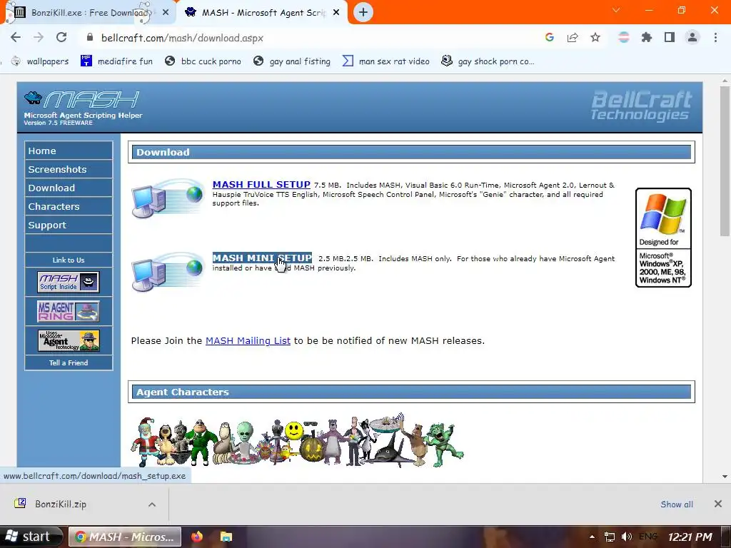Download MASH FULL SETUP
Screen dimensions: 731x548
pyautogui.click(x=261, y=185)
